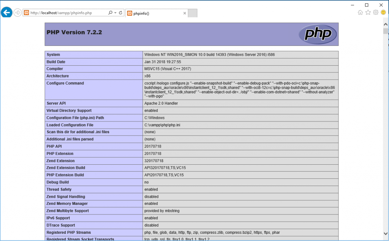389x241 pixels.
Task: Click the "no" Debug Build value
Action: point(146,182)
